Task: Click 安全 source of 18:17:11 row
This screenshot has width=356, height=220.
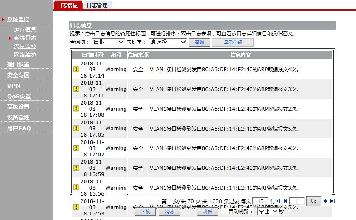Action: (x=138, y=89)
